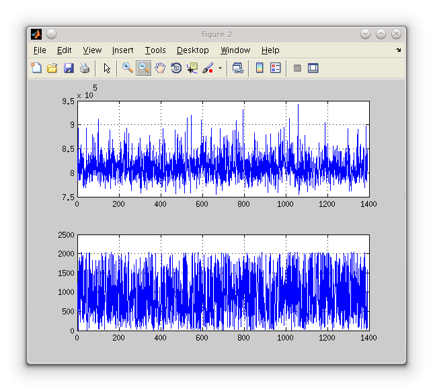Click inside the upper plot axes

pos(223,149)
